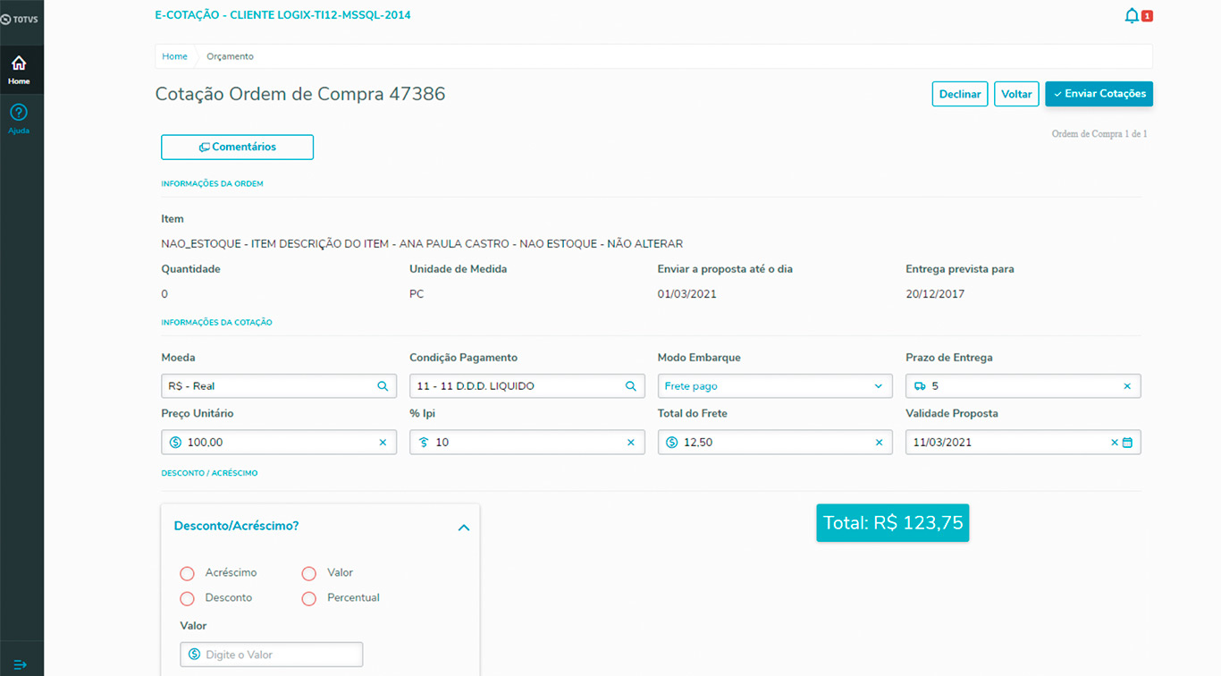Viewport: 1221px width, 676px height.
Task: Clear the Total do Frete value
Action: click(x=879, y=443)
